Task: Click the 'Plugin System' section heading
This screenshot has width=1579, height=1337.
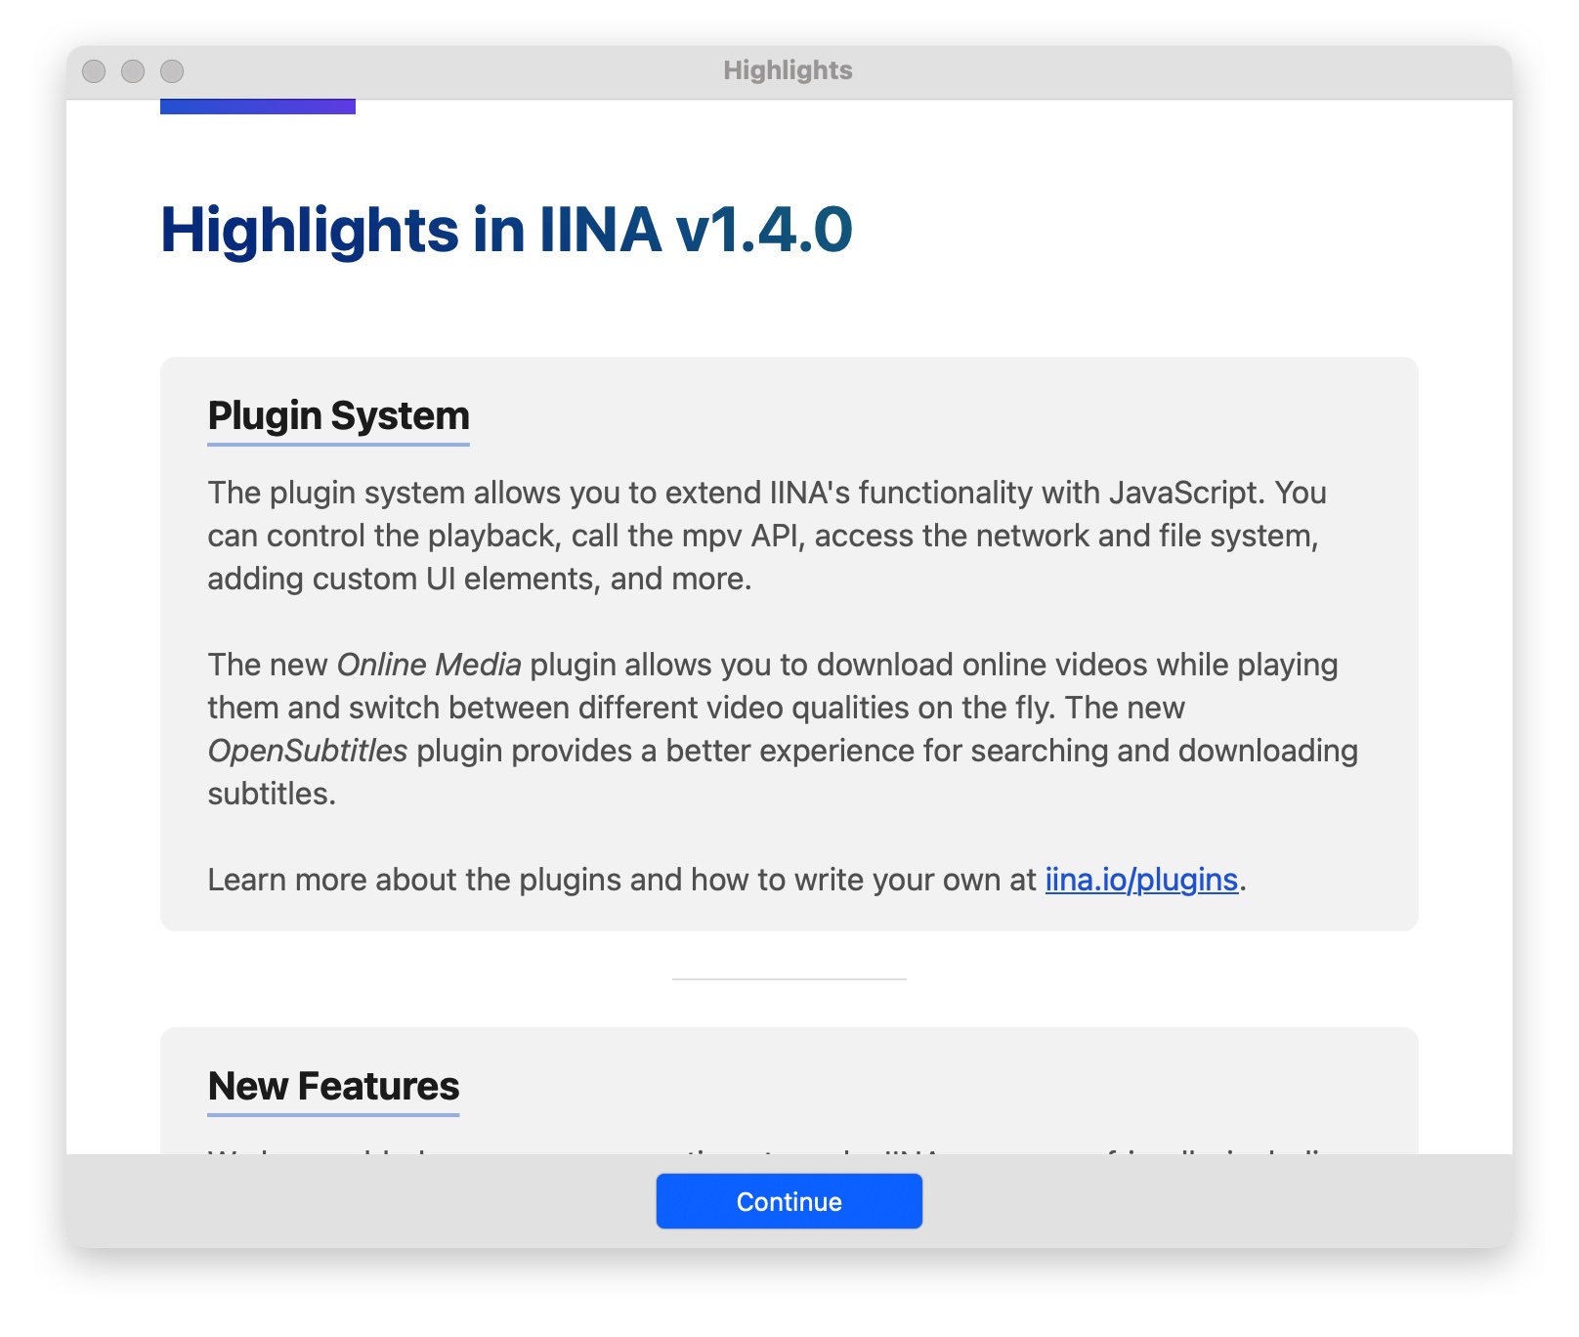Action: 338,416
